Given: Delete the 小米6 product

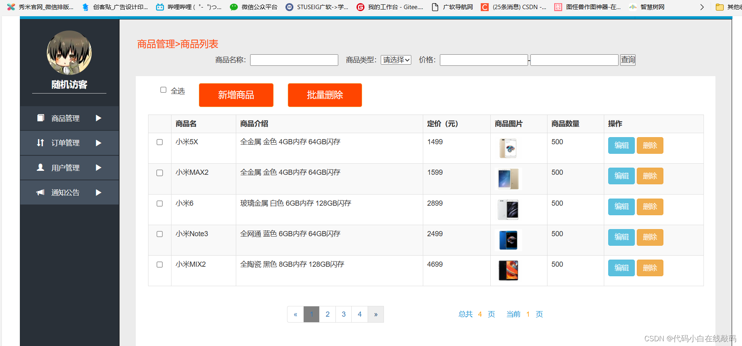Looking at the screenshot, I should tap(650, 206).
